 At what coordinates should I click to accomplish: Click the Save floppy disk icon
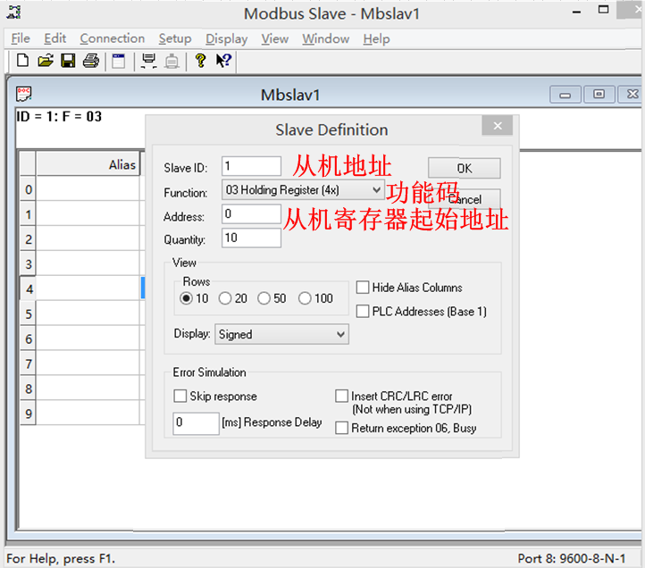point(68,61)
